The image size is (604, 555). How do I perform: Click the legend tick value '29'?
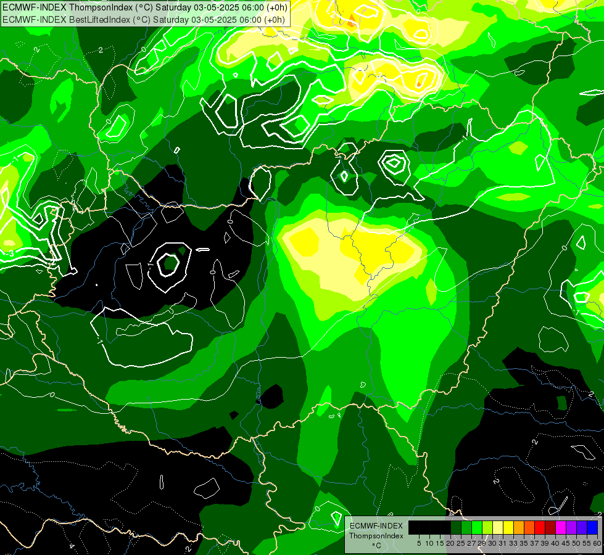(x=482, y=543)
